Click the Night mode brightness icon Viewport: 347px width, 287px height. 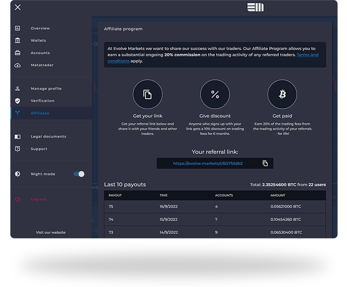click(18, 174)
